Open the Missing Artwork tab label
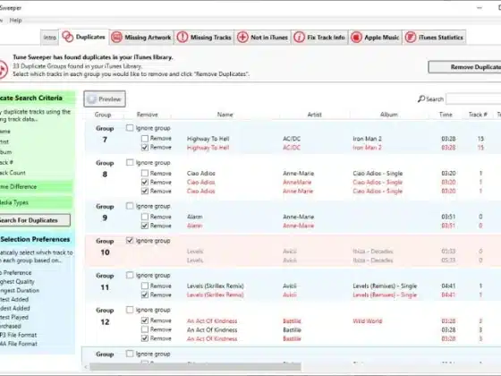Viewport: 501px width, 376px height. (x=148, y=38)
